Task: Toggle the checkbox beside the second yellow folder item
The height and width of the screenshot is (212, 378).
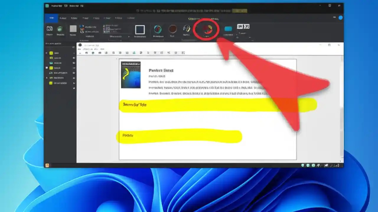Action: coord(47,68)
